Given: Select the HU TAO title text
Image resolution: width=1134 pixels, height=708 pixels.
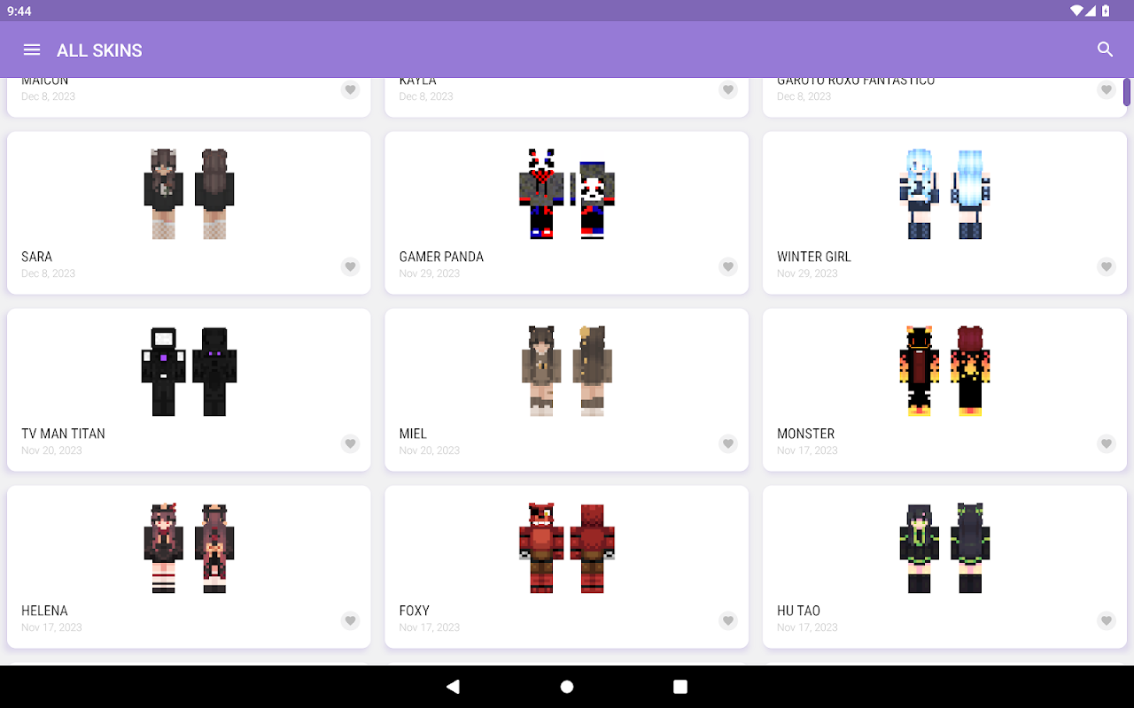Looking at the screenshot, I should tap(798, 611).
